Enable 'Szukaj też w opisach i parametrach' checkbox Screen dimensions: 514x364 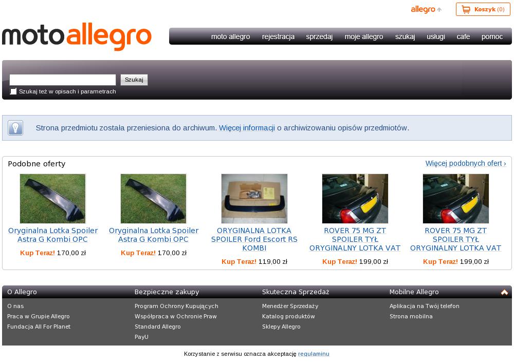(x=13, y=91)
